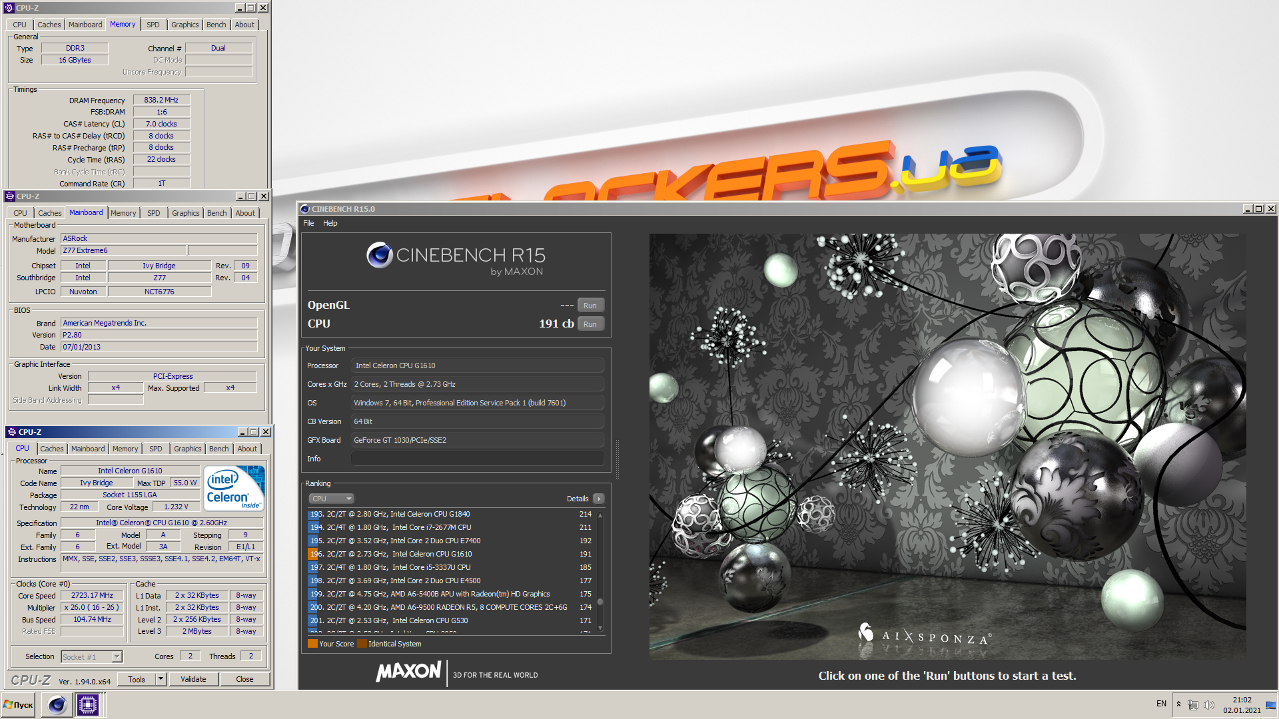The width and height of the screenshot is (1279, 719).
Task: Click the brown Identical System legend swatch
Action: point(362,644)
